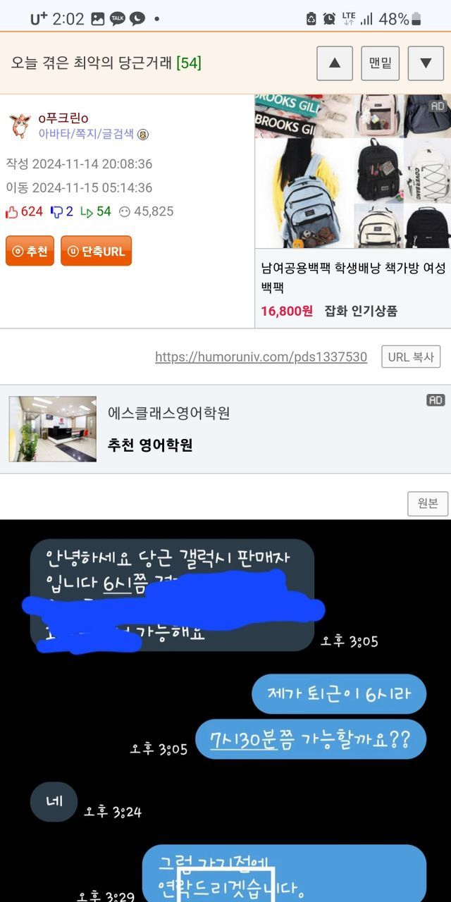Open the humoruniv.com/pds1337530 link

pyautogui.click(x=261, y=357)
